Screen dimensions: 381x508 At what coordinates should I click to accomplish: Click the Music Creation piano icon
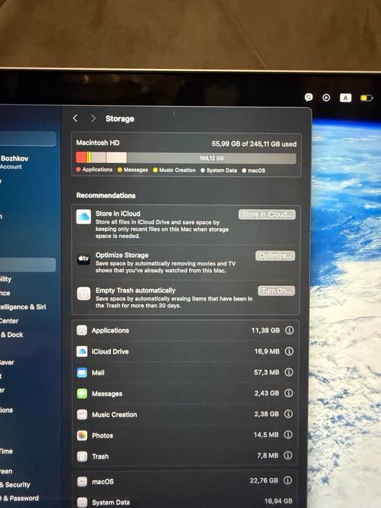coord(82,414)
